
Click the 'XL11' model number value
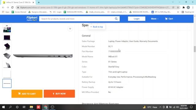111,46
